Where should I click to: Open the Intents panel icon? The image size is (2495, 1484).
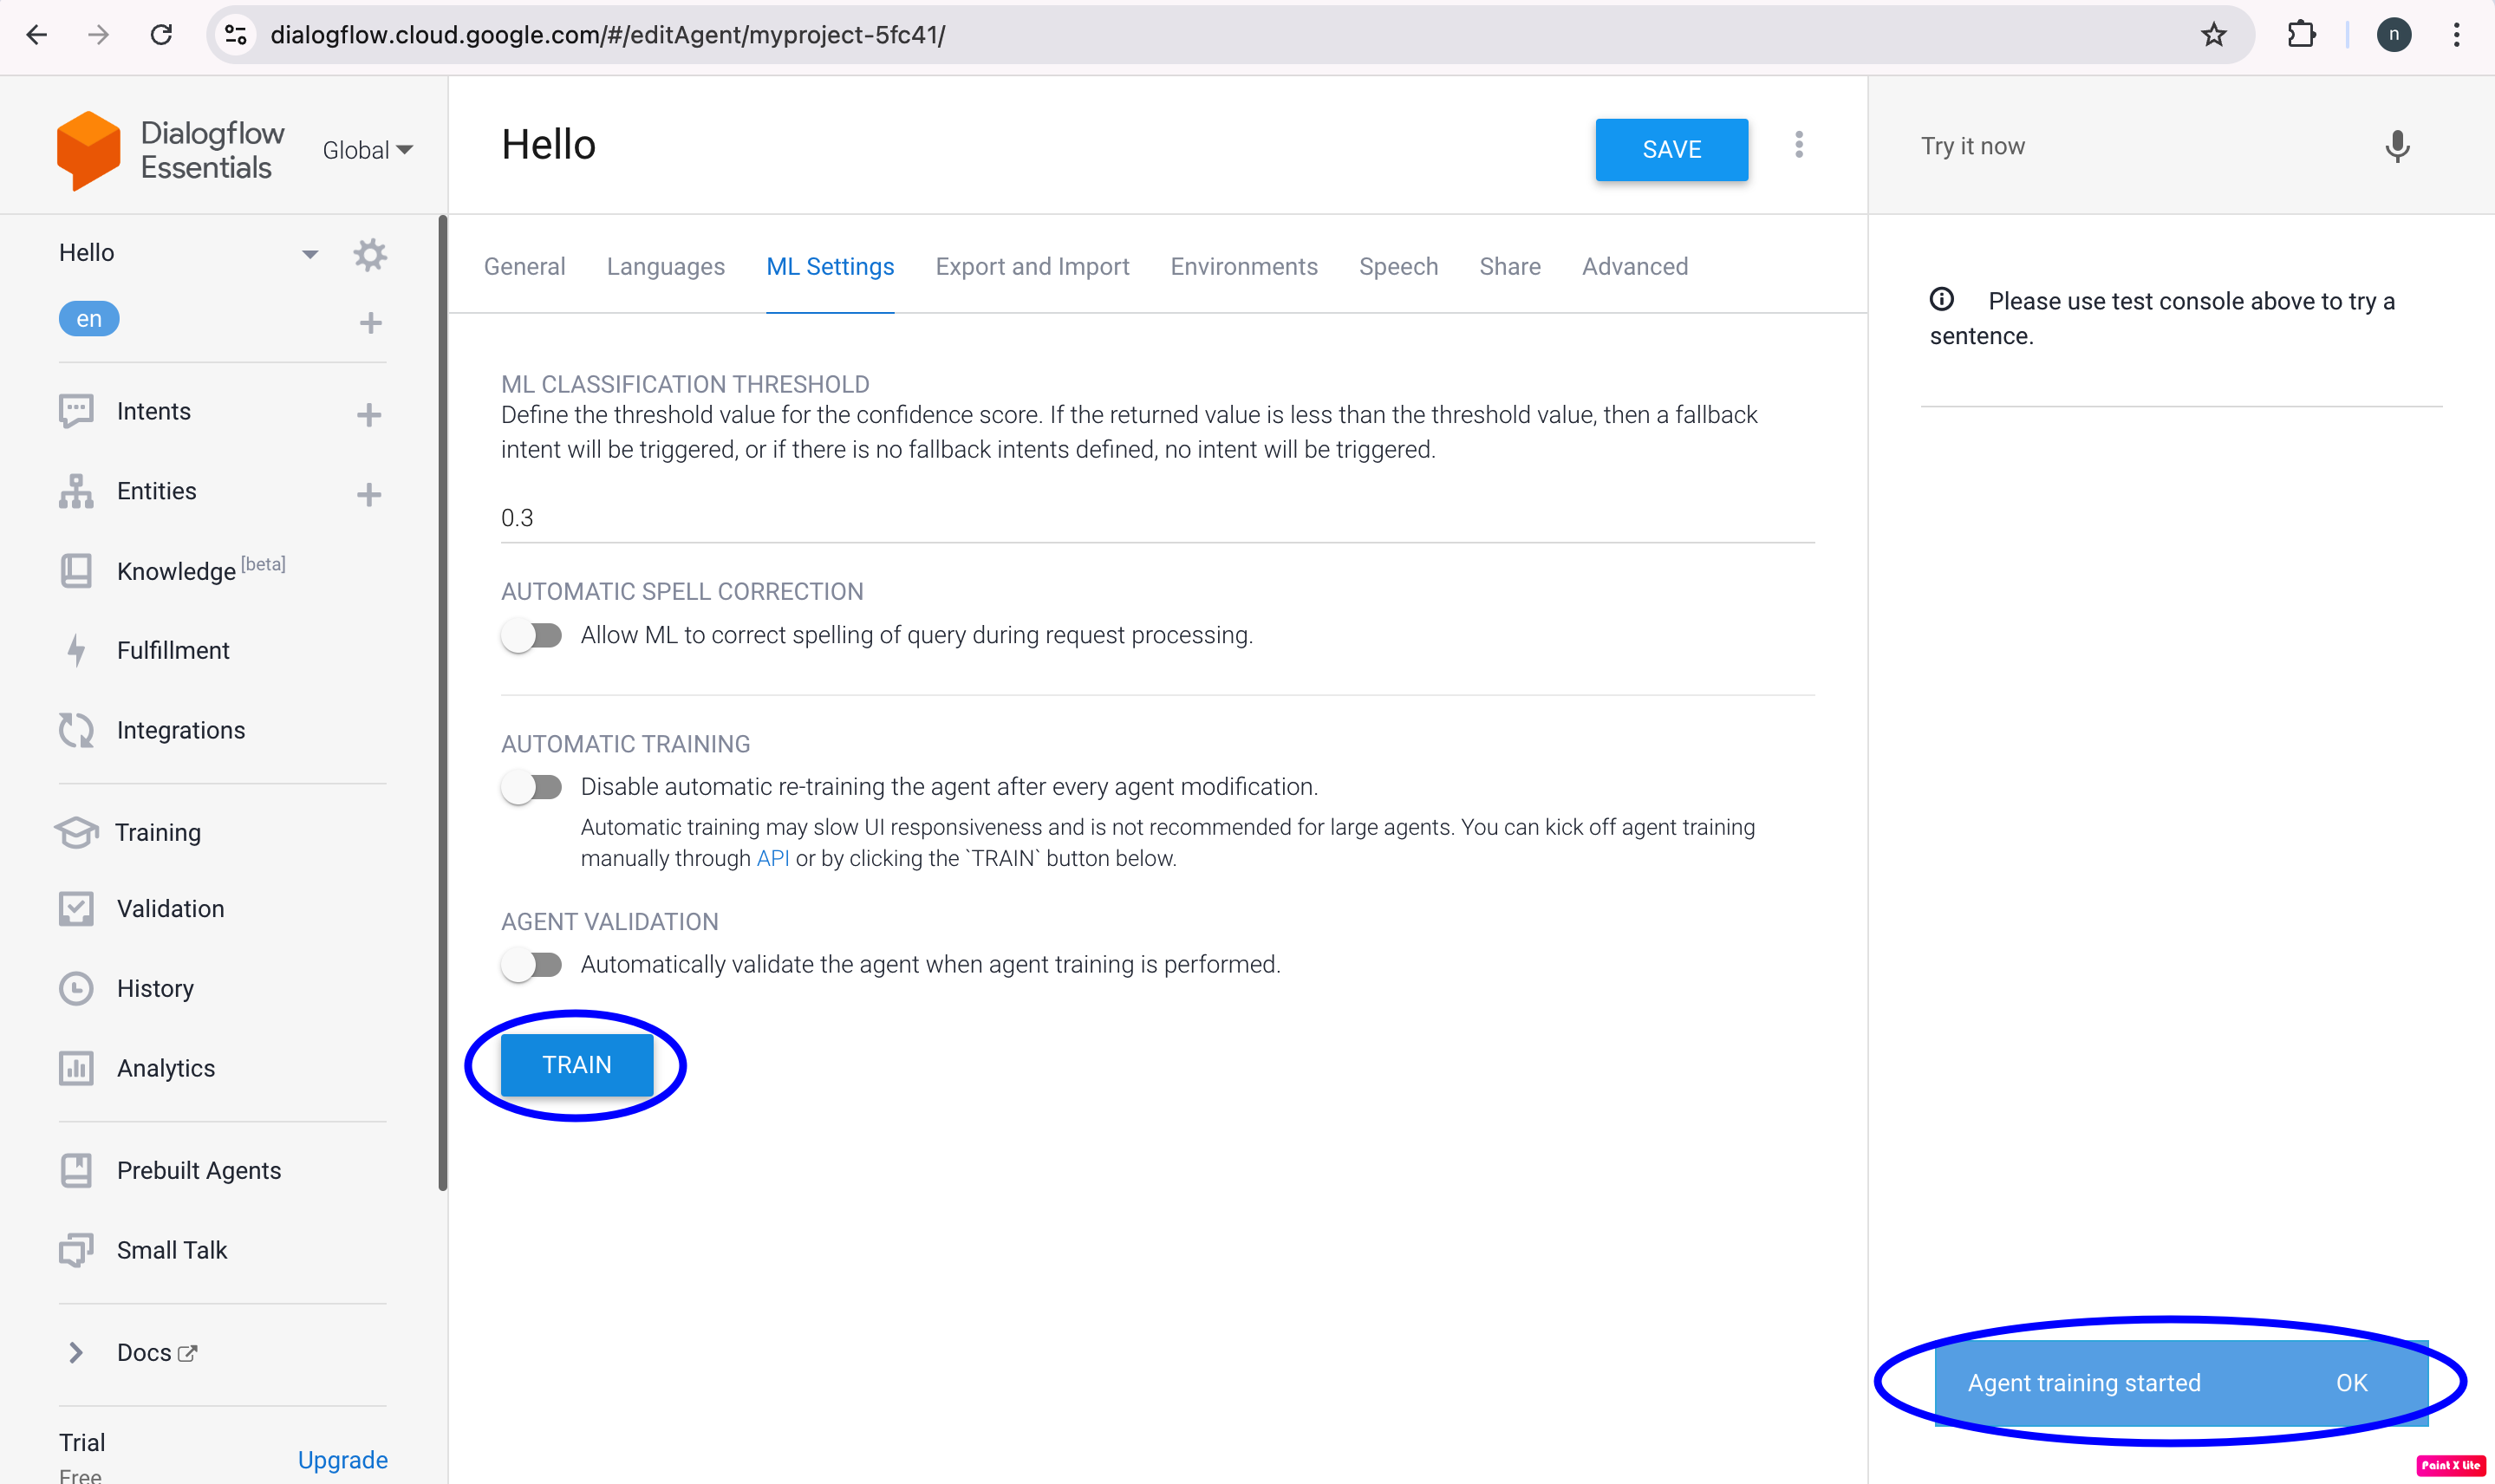77,411
